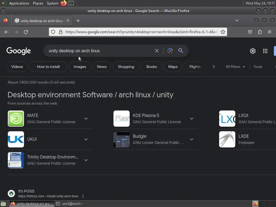Viewport: 276px width, 207px height.
Task: List all tabs dropdown arrow
Action: tap(237, 20)
